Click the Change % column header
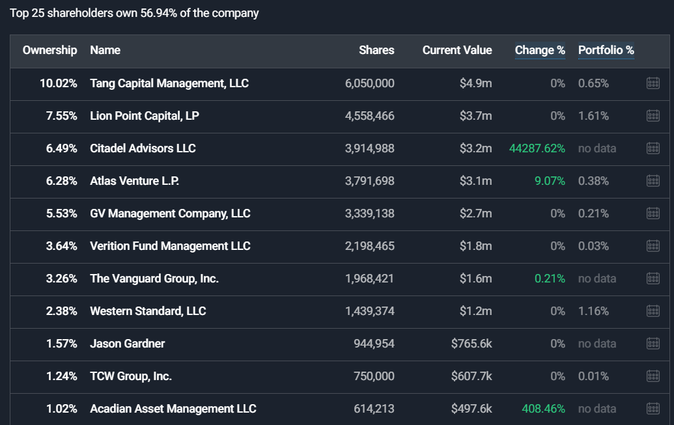Screen dimensions: 674x425 point(540,50)
